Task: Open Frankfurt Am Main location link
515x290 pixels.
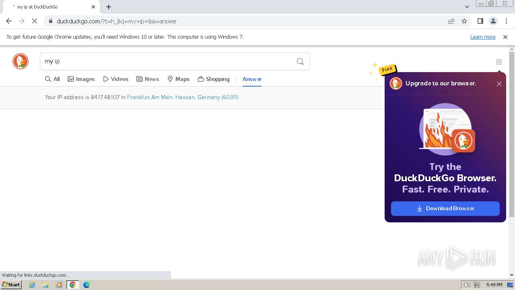Action: pyautogui.click(x=183, y=97)
